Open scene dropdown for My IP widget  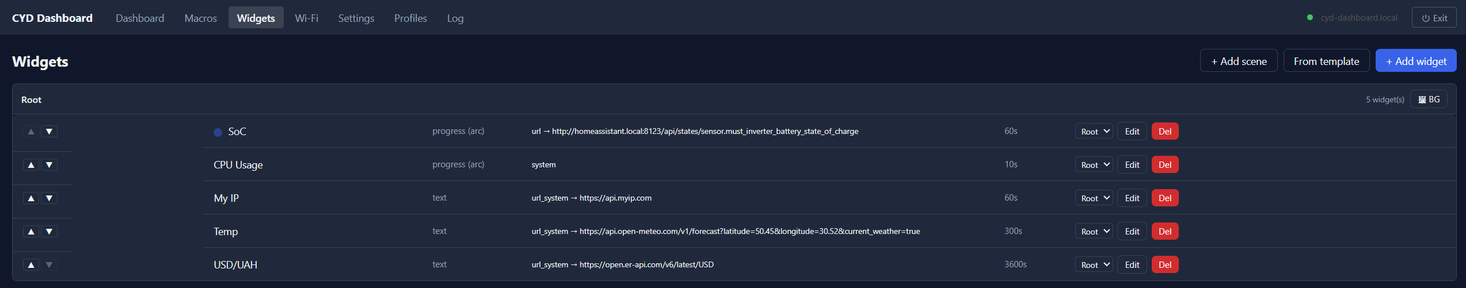click(x=1094, y=198)
